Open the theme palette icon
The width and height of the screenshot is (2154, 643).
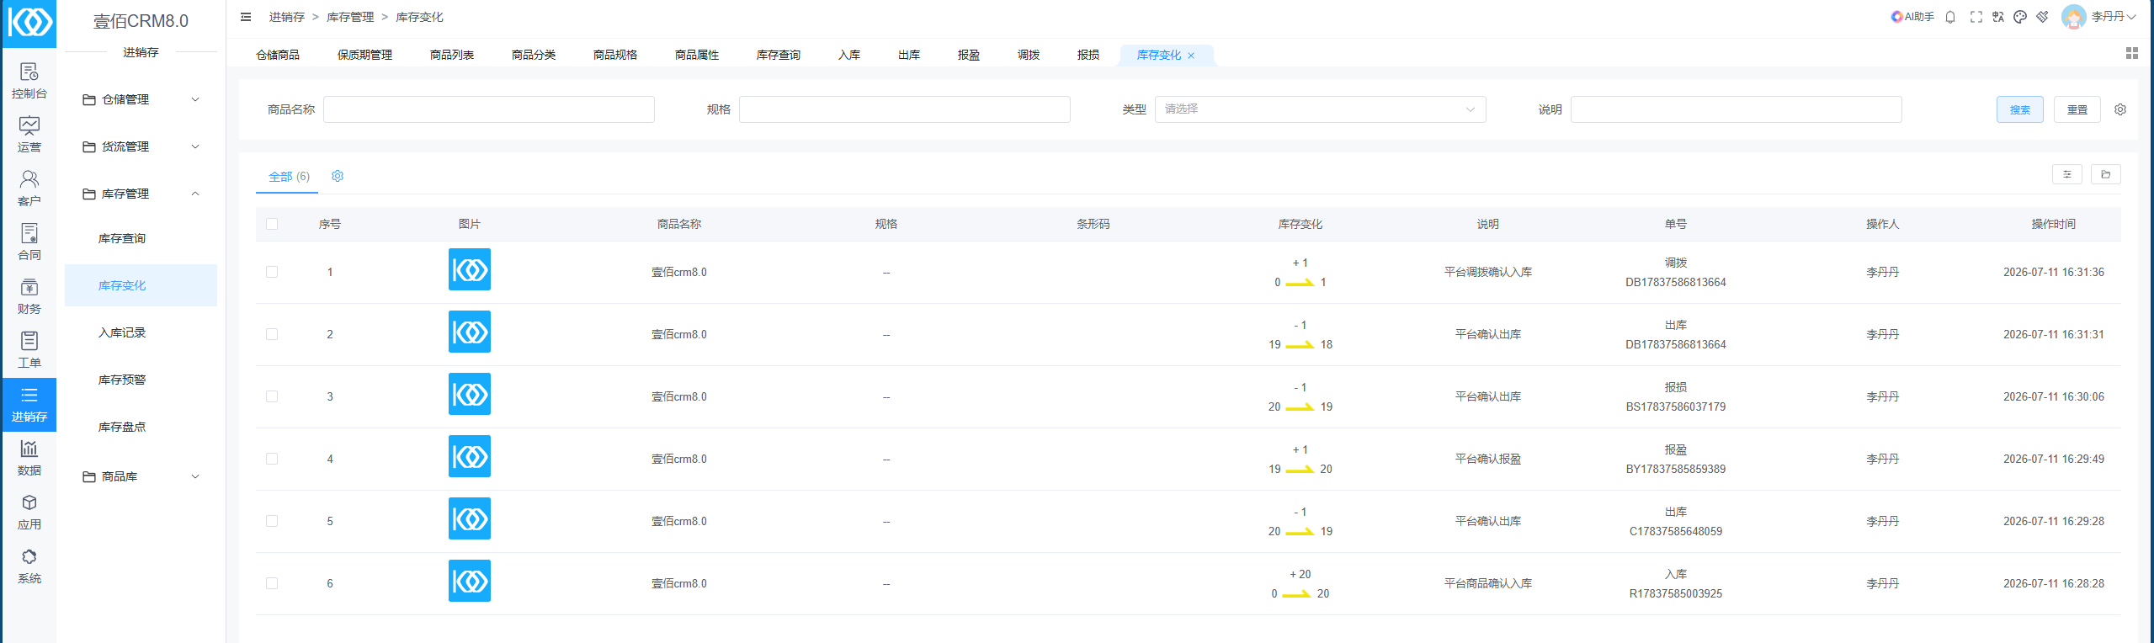point(2020,17)
